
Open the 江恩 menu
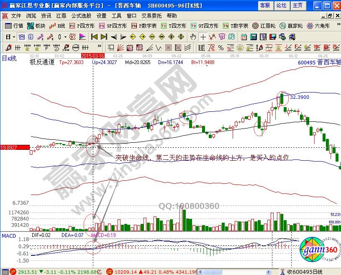point(61,15)
